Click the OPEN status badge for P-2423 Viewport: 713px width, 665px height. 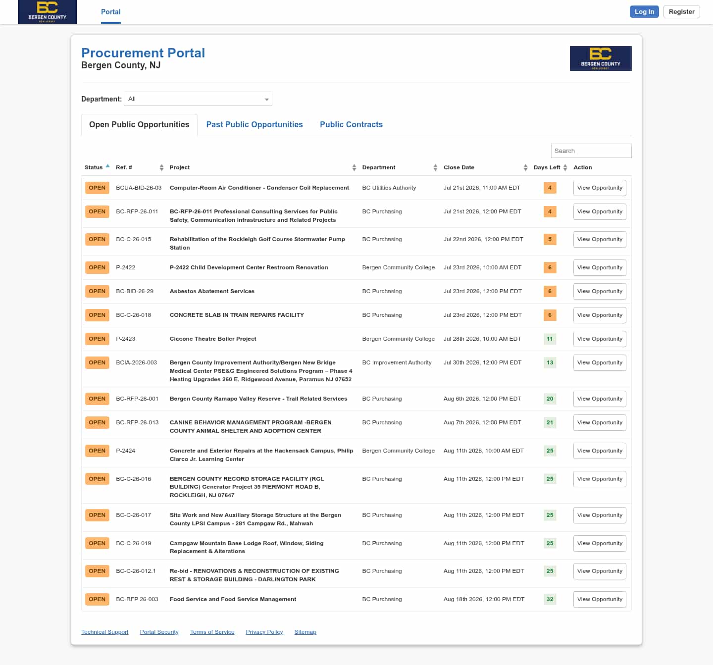click(x=97, y=339)
